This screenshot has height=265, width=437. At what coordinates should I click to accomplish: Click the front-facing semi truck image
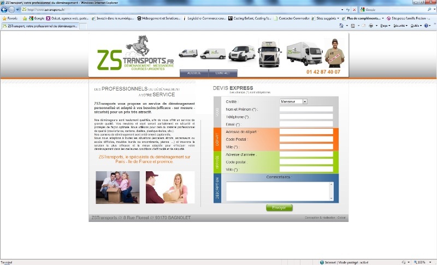coord(269,54)
